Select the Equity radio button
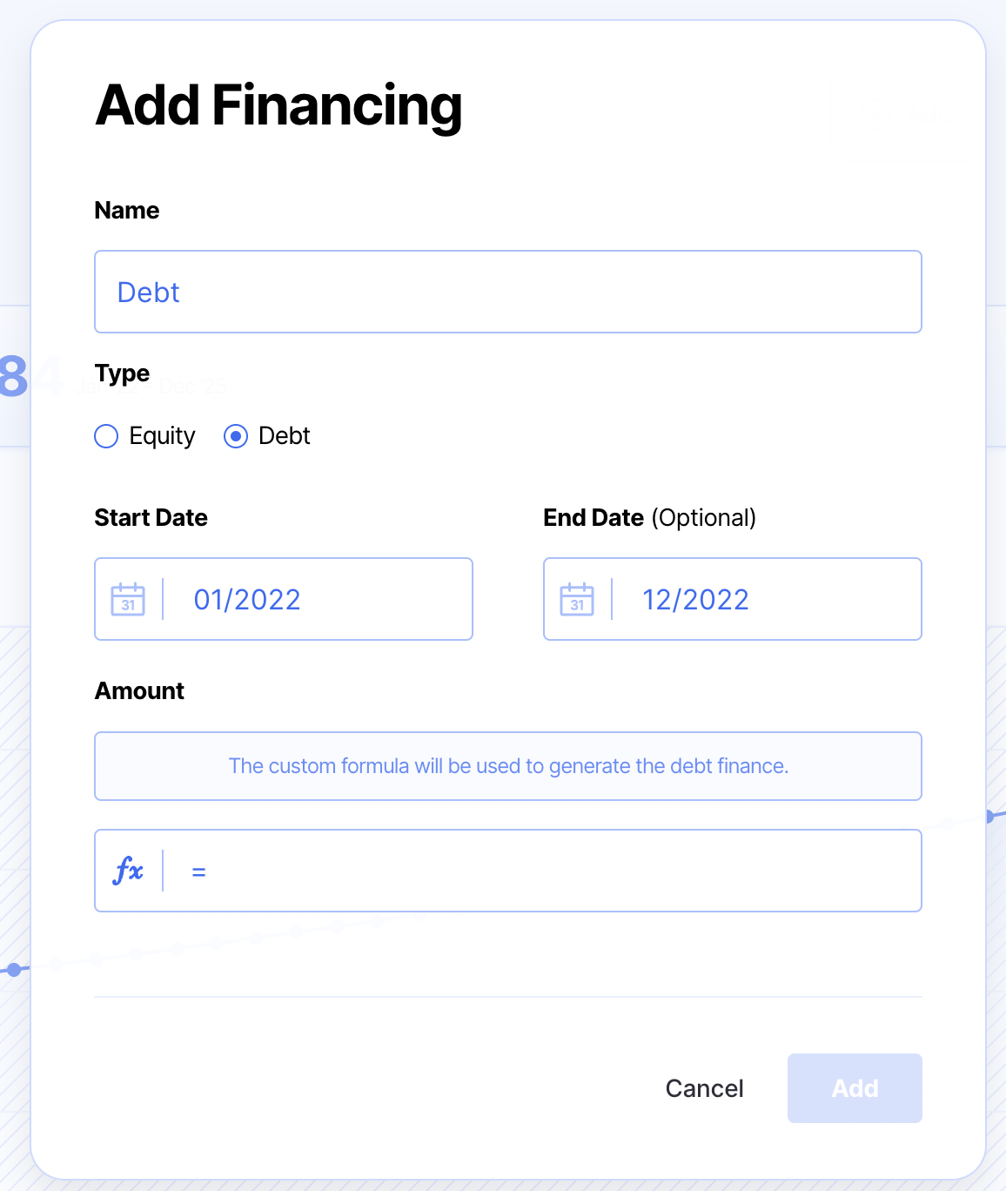Screen dimensions: 1006x1191 pos(106,436)
